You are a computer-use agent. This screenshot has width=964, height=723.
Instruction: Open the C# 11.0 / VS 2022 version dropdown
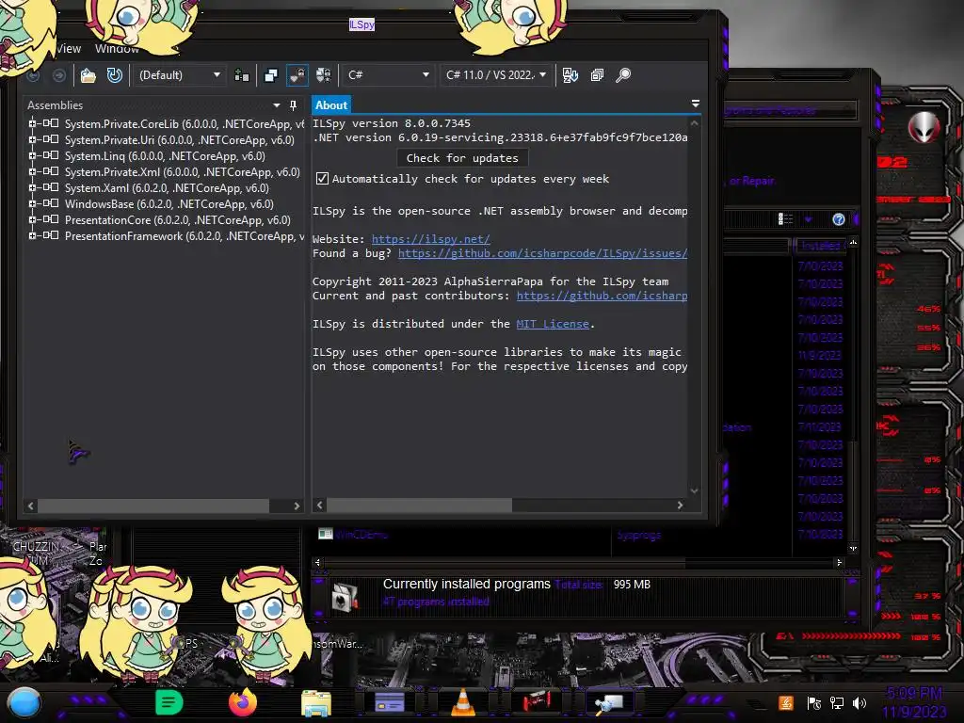(x=495, y=75)
